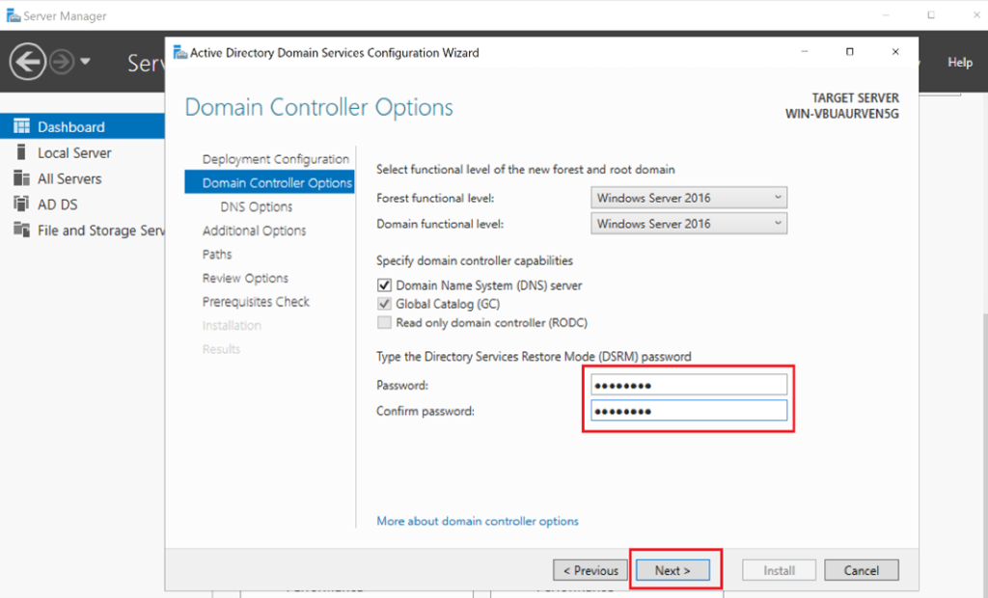Click Server Manager back arrow button
The height and width of the screenshot is (598, 988).
pos(27,62)
